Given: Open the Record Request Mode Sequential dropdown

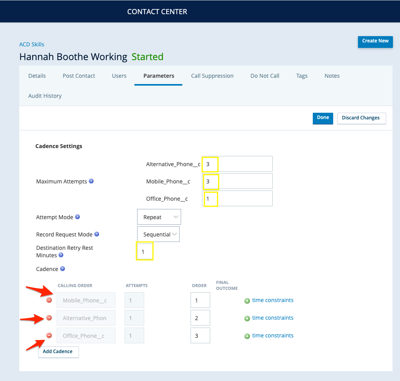Looking at the screenshot, I should 158,234.
